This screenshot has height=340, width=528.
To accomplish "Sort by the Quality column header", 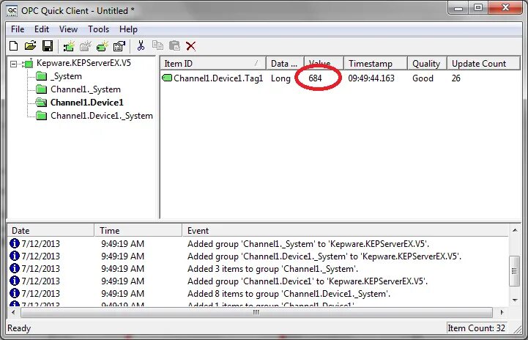I will tap(427, 63).
